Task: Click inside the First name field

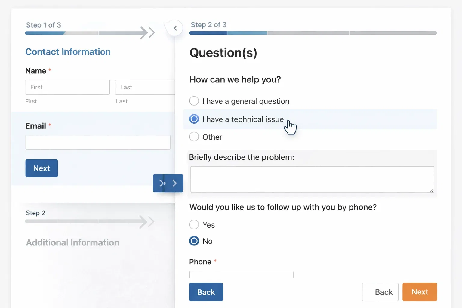Action: [67, 87]
